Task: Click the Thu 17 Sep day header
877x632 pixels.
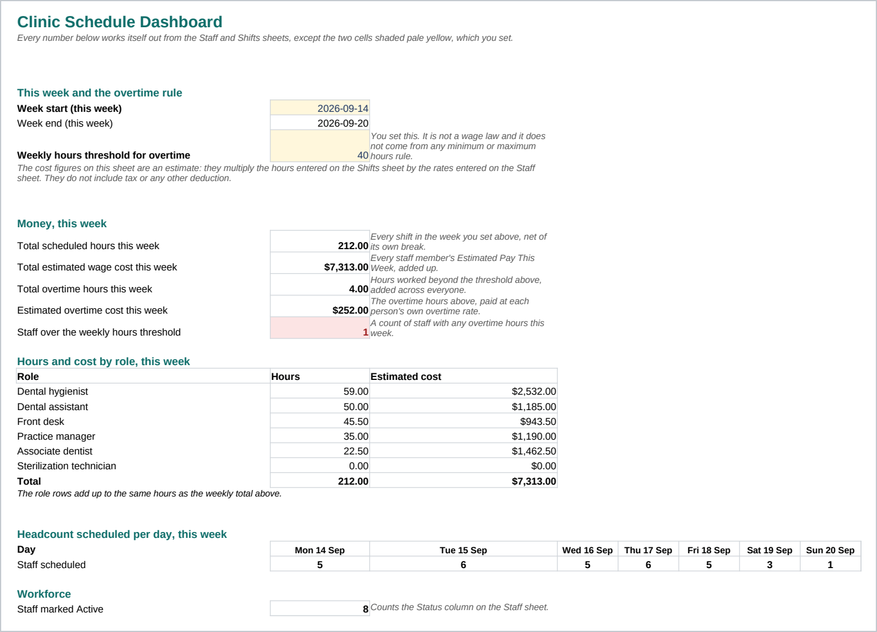Action: click(x=648, y=550)
